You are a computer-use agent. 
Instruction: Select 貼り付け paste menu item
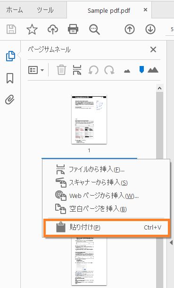click(106, 228)
